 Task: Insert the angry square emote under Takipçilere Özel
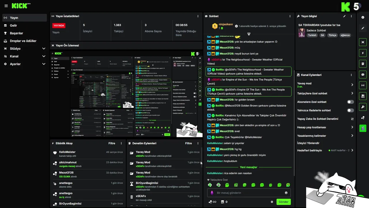point(236,185)
